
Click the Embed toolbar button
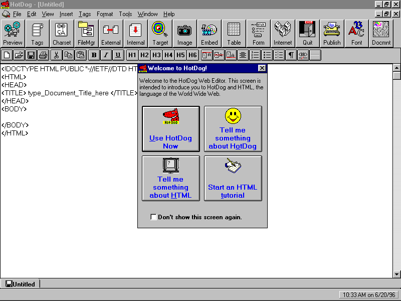[x=209, y=34]
